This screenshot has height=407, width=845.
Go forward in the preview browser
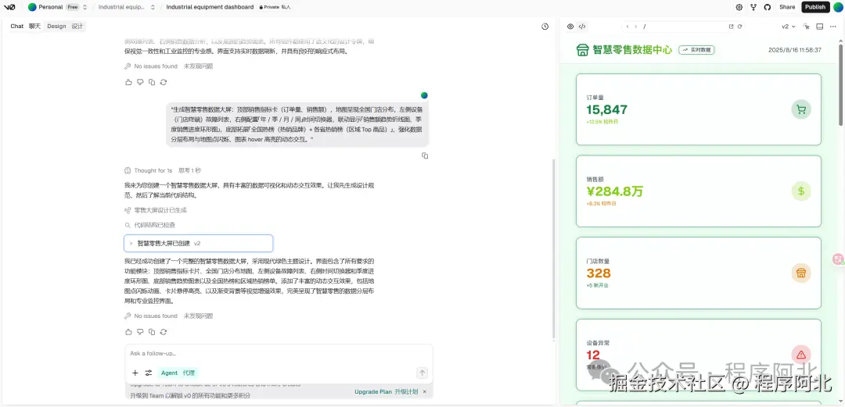pos(636,27)
